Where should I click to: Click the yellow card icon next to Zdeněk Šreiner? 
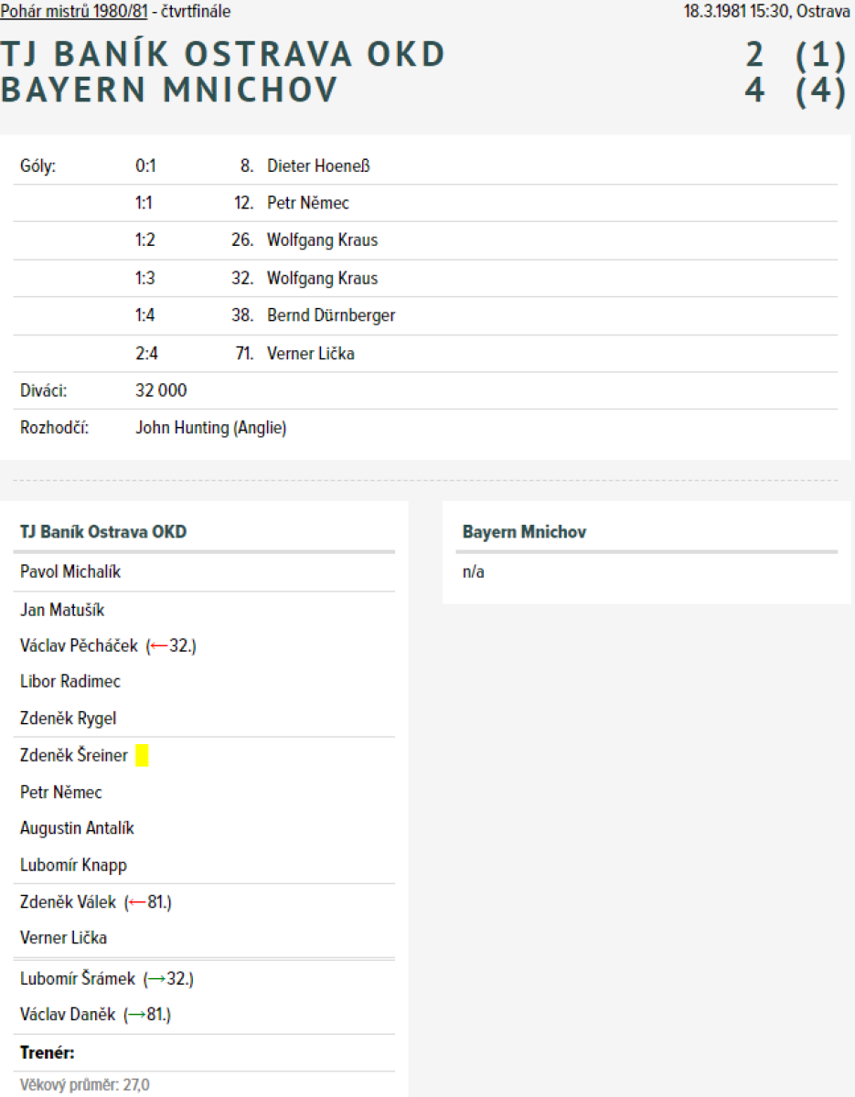tap(142, 756)
